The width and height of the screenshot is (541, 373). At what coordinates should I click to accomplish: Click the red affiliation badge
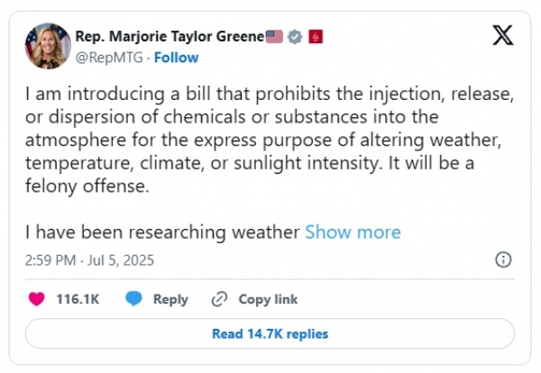[316, 37]
